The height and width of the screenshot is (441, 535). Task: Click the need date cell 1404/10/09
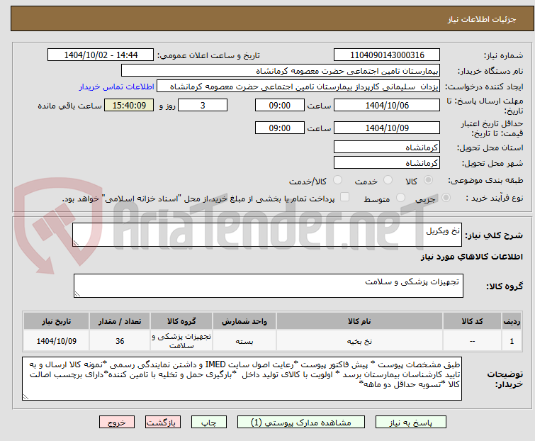tap(56, 340)
